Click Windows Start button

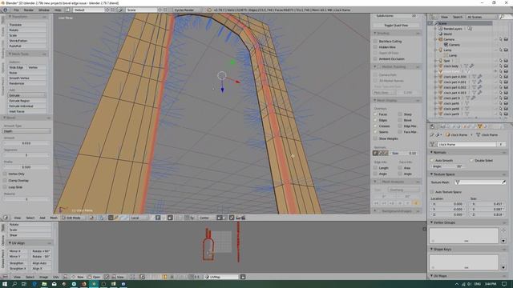point(5,284)
